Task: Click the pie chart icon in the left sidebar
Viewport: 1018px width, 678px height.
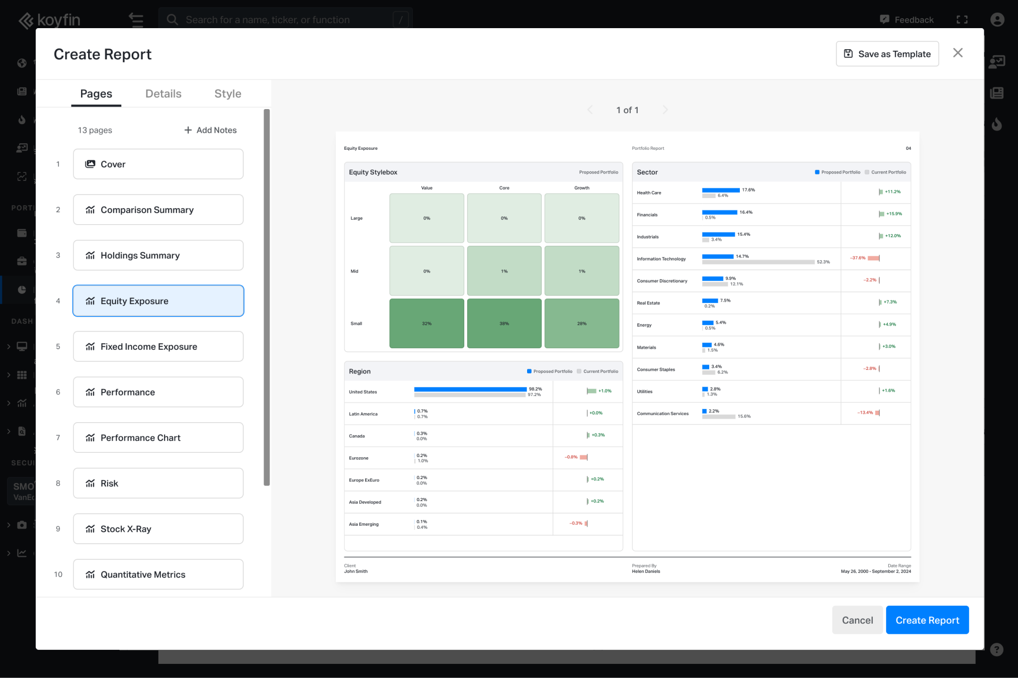Action: [x=22, y=289]
